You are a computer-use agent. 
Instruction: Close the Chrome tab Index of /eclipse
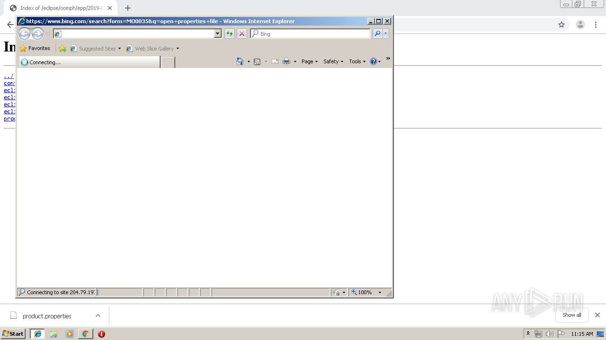(110, 8)
